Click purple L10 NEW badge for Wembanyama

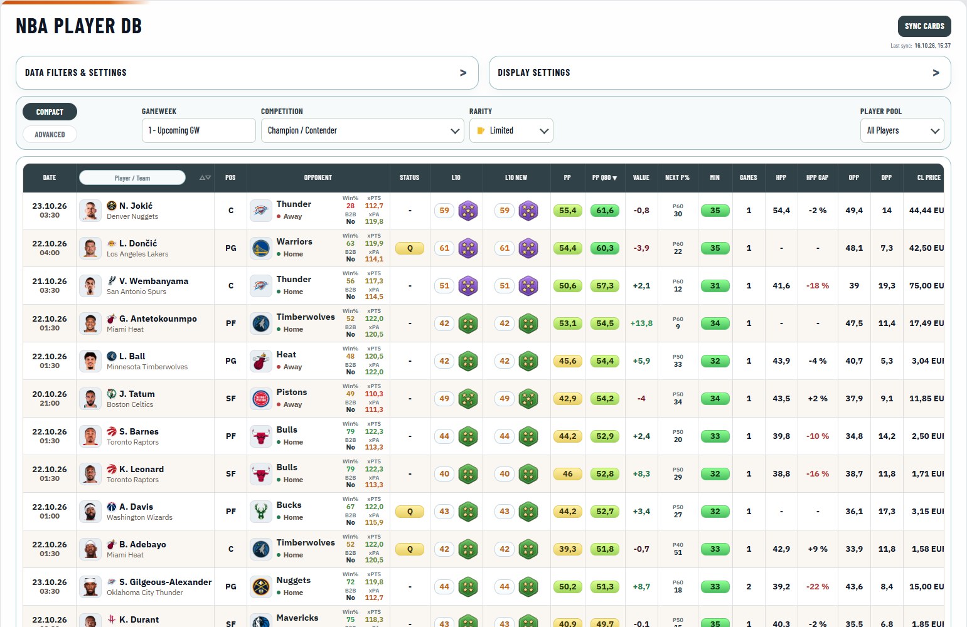(528, 286)
